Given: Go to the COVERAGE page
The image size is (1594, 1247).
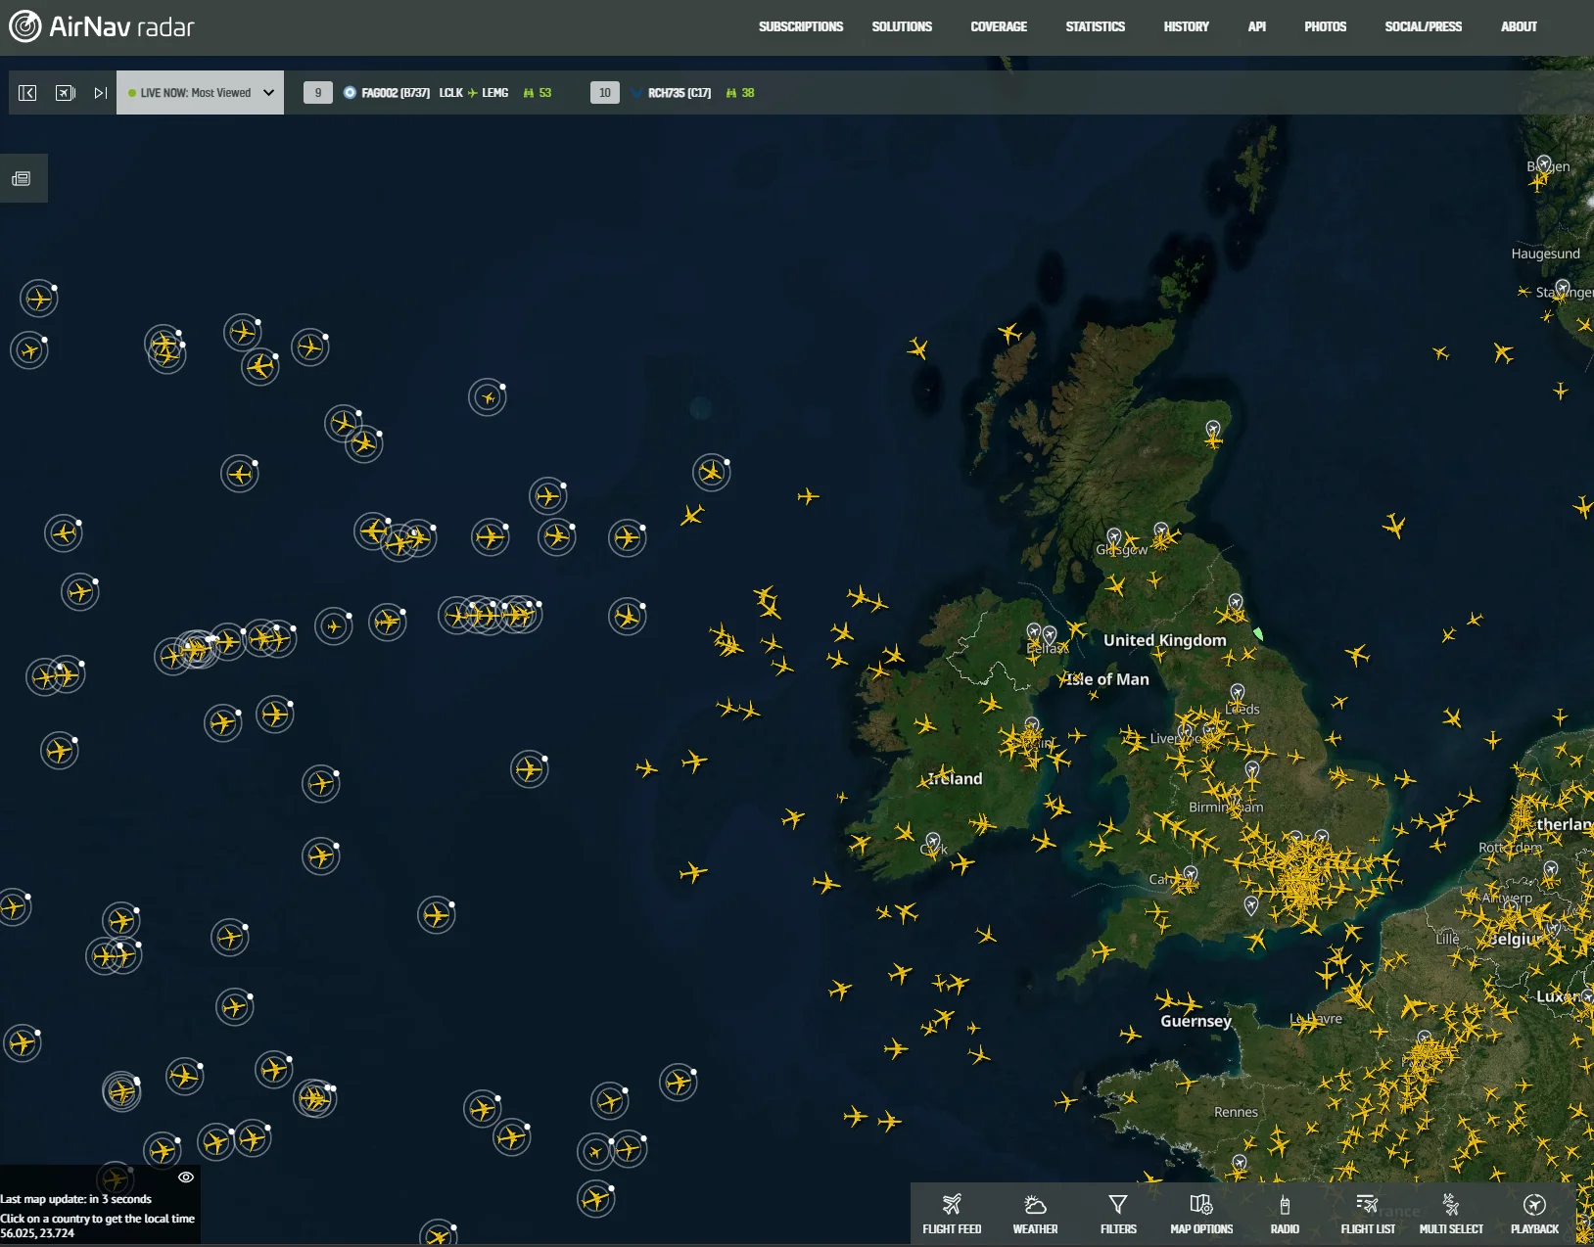Looking at the screenshot, I should pyautogui.click(x=998, y=26).
